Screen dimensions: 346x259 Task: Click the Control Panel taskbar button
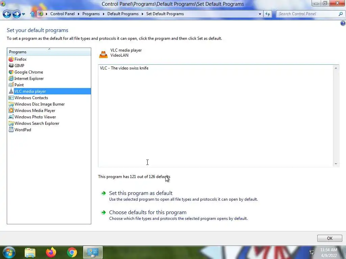coord(93,252)
